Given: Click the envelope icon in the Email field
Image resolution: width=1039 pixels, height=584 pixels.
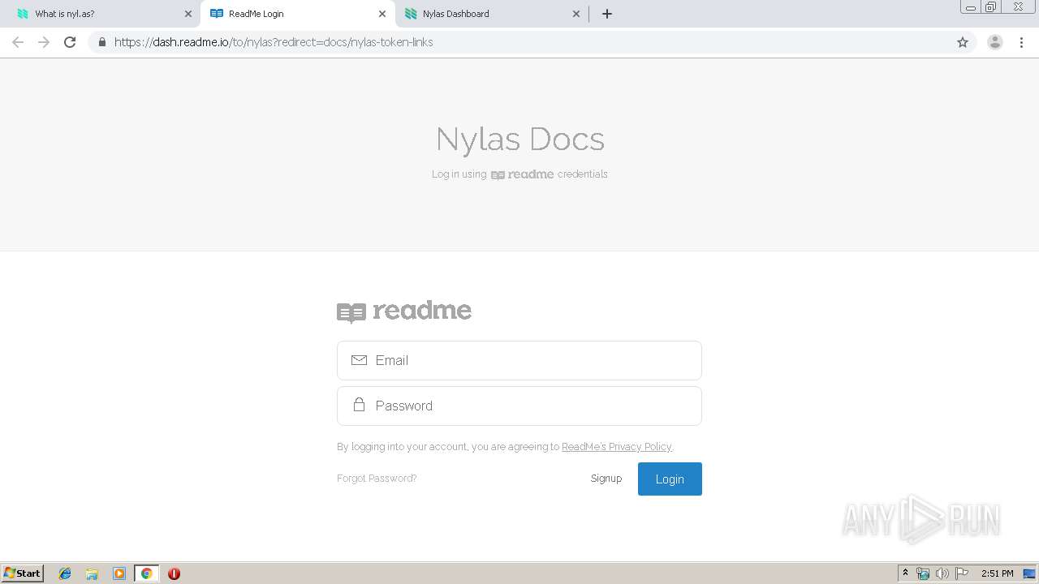Looking at the screenshot, I should tap(359, 360).
